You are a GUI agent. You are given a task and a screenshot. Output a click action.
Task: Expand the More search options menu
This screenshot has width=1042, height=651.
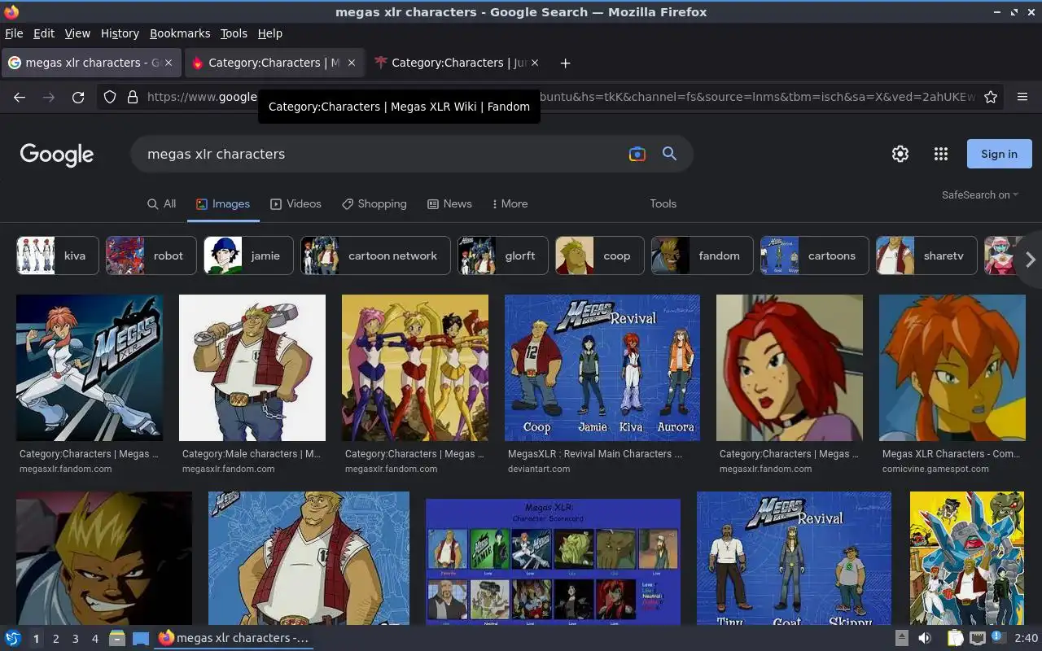click(x=510, y=203)
